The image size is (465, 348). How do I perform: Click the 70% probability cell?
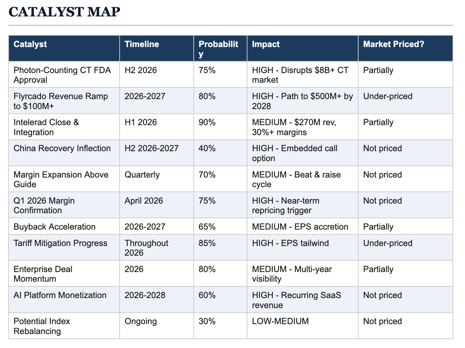point(220,179)
